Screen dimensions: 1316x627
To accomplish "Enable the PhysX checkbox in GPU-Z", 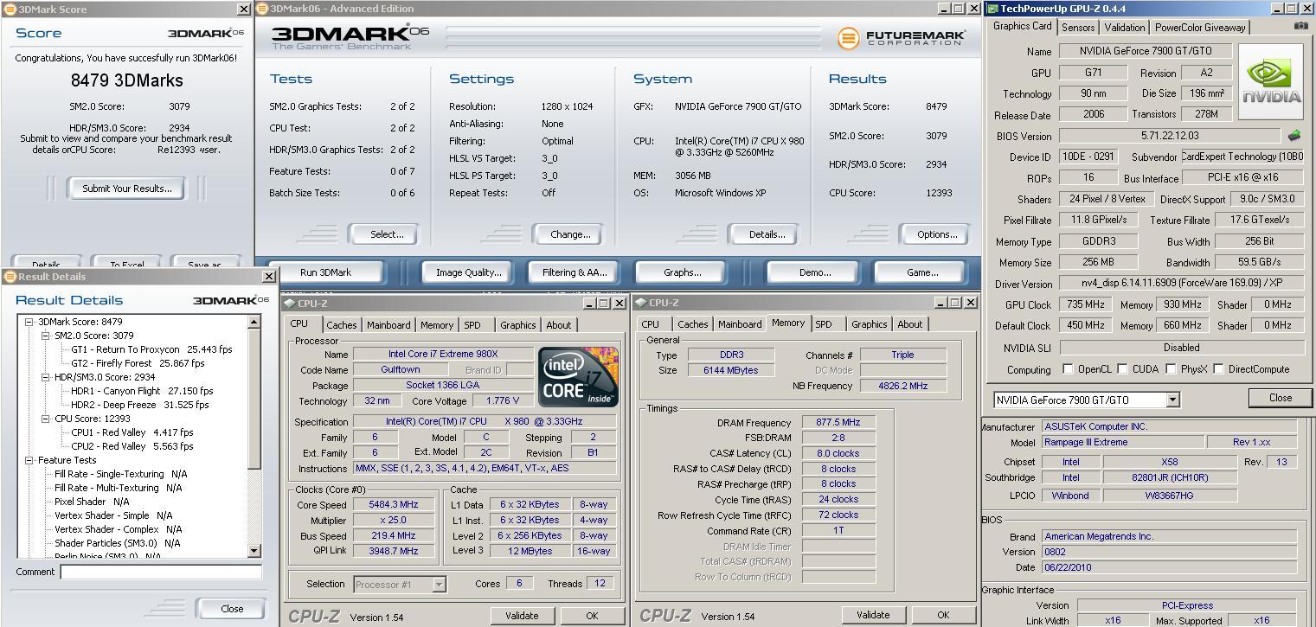I will [1171, 369].
